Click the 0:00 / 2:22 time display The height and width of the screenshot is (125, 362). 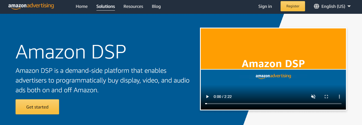click(x=223, y=97)
